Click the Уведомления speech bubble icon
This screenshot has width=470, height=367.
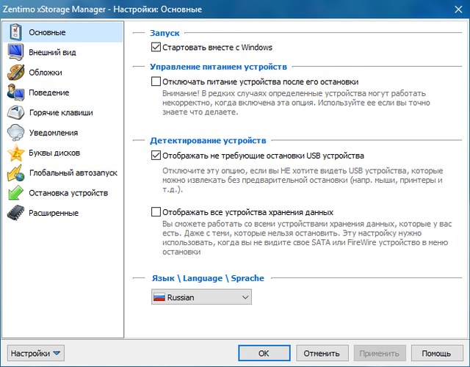pos(15,133)
